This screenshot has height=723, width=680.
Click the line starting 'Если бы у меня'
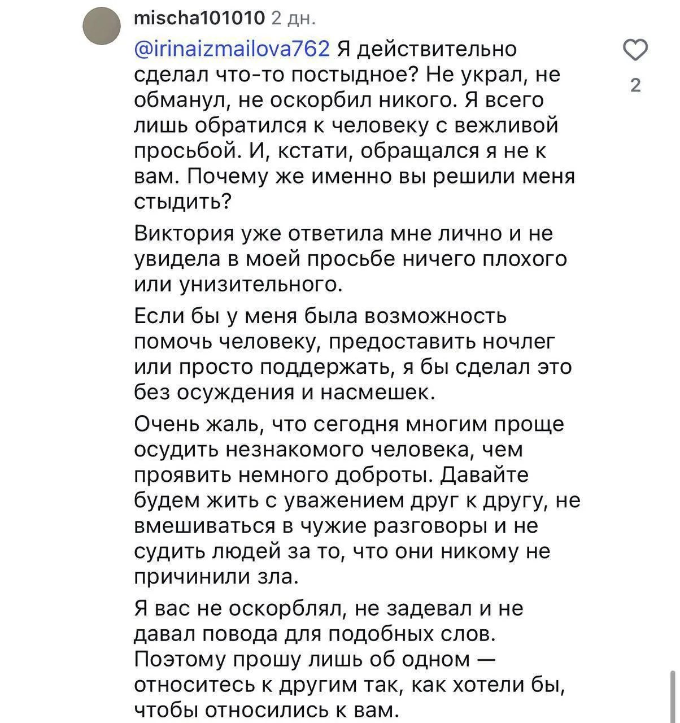click(320, 316)
